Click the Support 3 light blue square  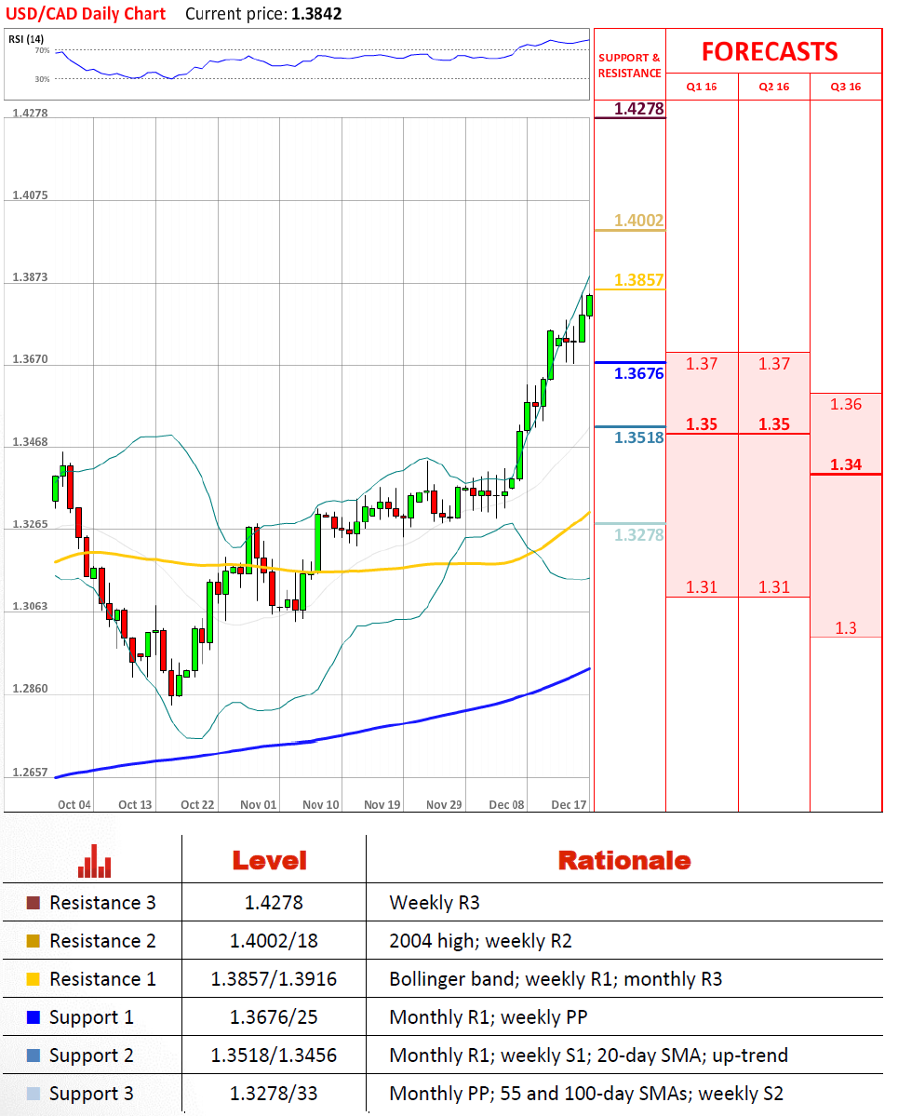coord(34,1094)
